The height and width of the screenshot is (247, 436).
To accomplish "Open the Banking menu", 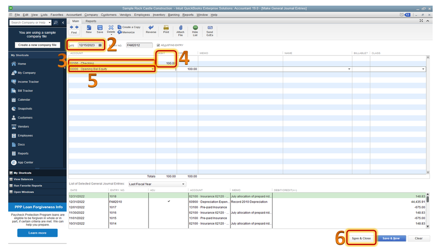I will [174, 15].
